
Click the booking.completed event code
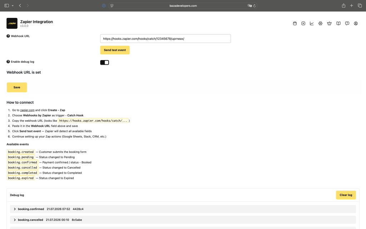point(23,173)
